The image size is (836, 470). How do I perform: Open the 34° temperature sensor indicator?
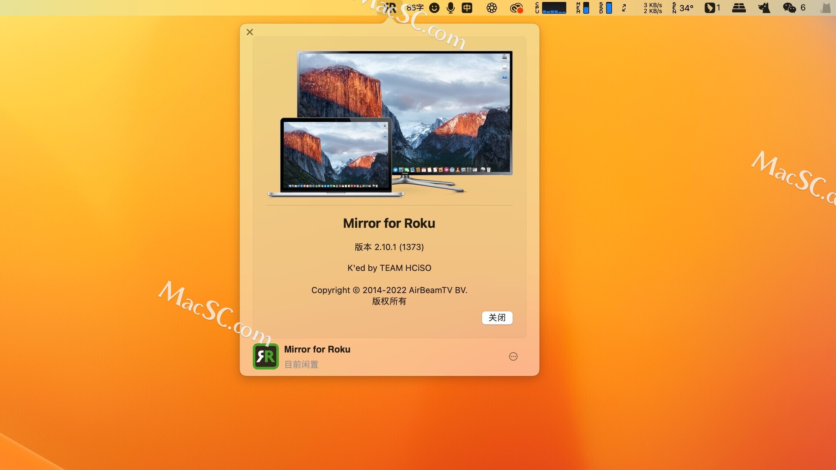coord(683,8)
